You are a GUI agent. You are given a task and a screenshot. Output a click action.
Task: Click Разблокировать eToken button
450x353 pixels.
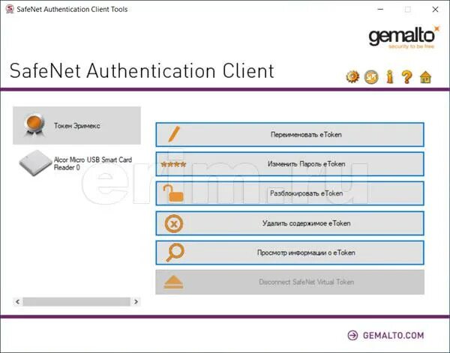289,193
